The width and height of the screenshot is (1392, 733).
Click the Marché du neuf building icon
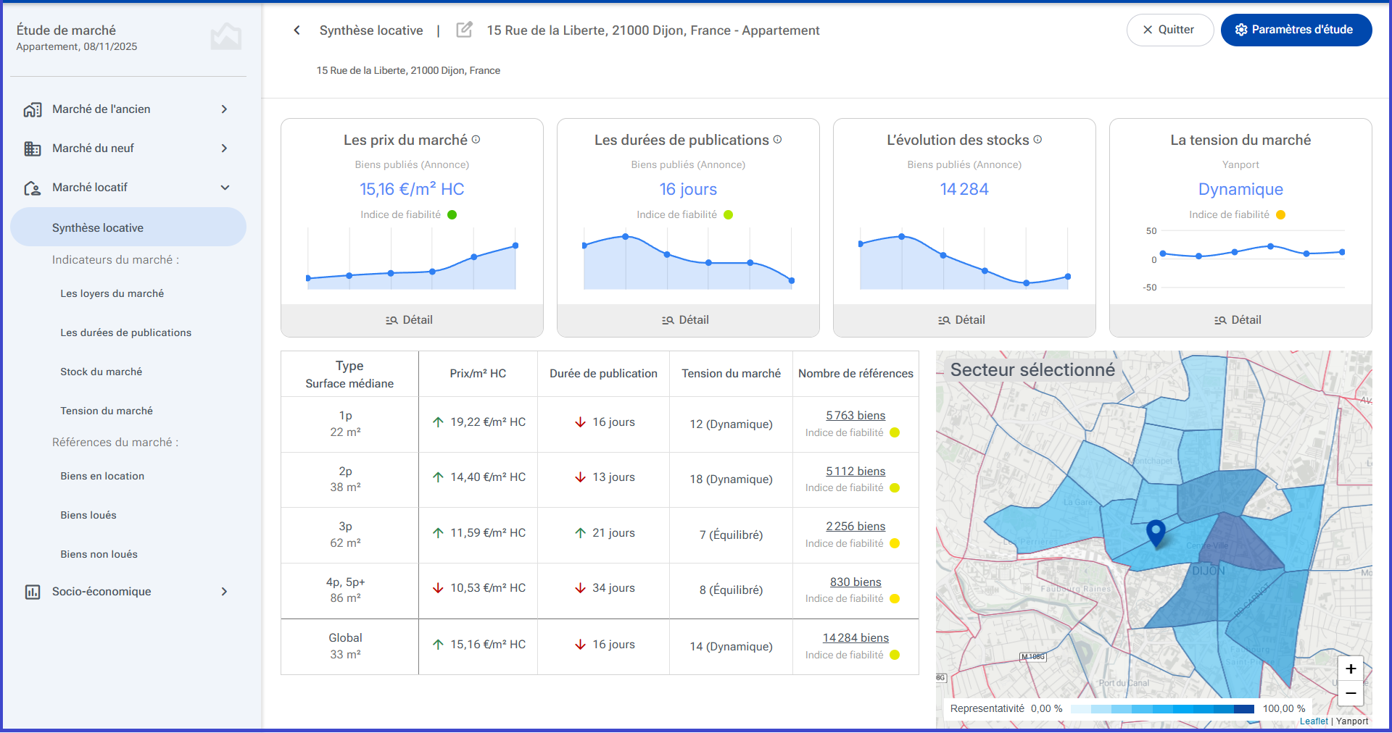point(33,148)
